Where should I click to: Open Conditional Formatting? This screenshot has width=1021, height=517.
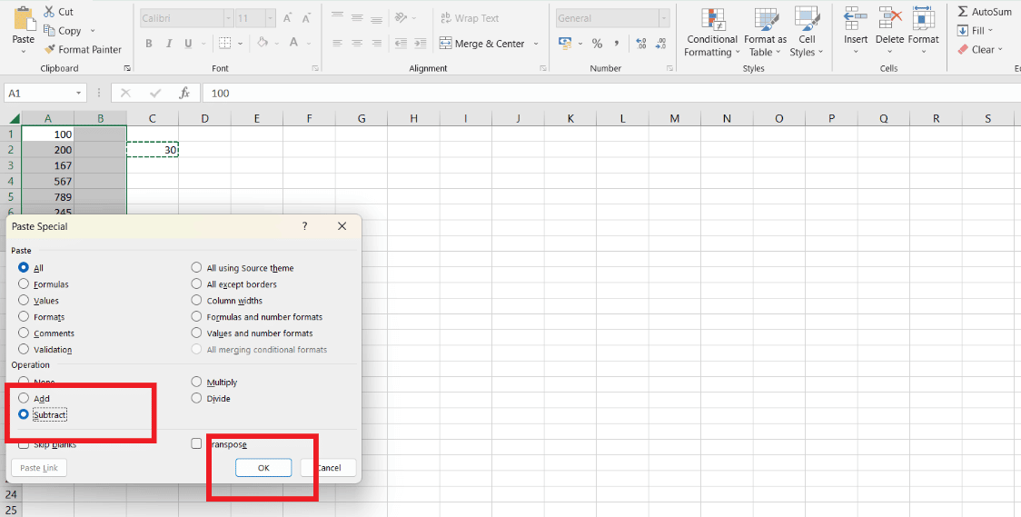tap(712, 33)
